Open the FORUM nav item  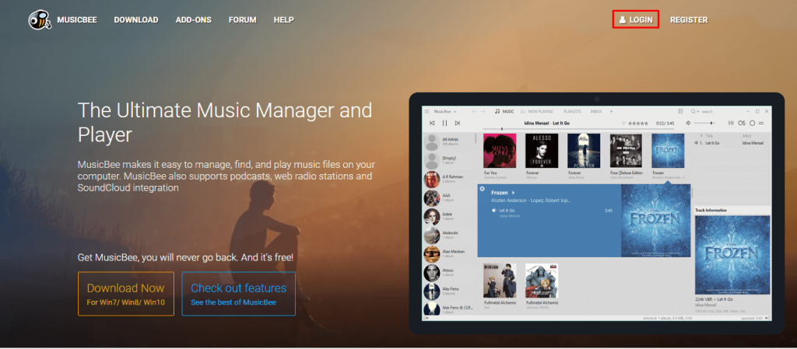coord(243,19)
